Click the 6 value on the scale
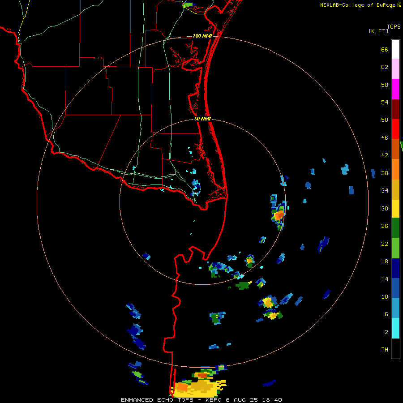This screenshot has height=403, width=403. coord(386,314)
